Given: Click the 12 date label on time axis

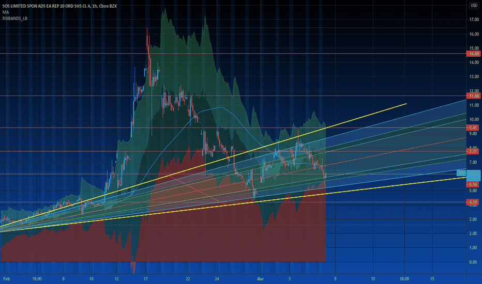Looking at the screenshot, I should (116, 279).
